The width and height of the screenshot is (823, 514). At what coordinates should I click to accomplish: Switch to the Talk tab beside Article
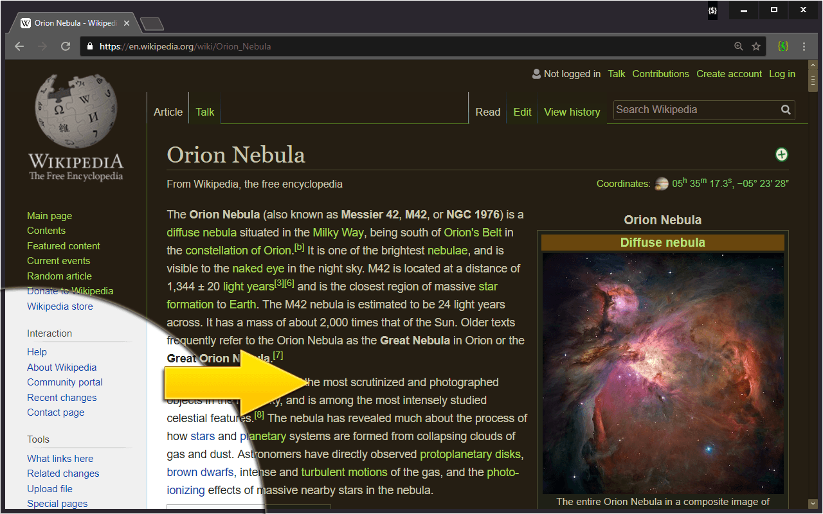pos(205,112)
